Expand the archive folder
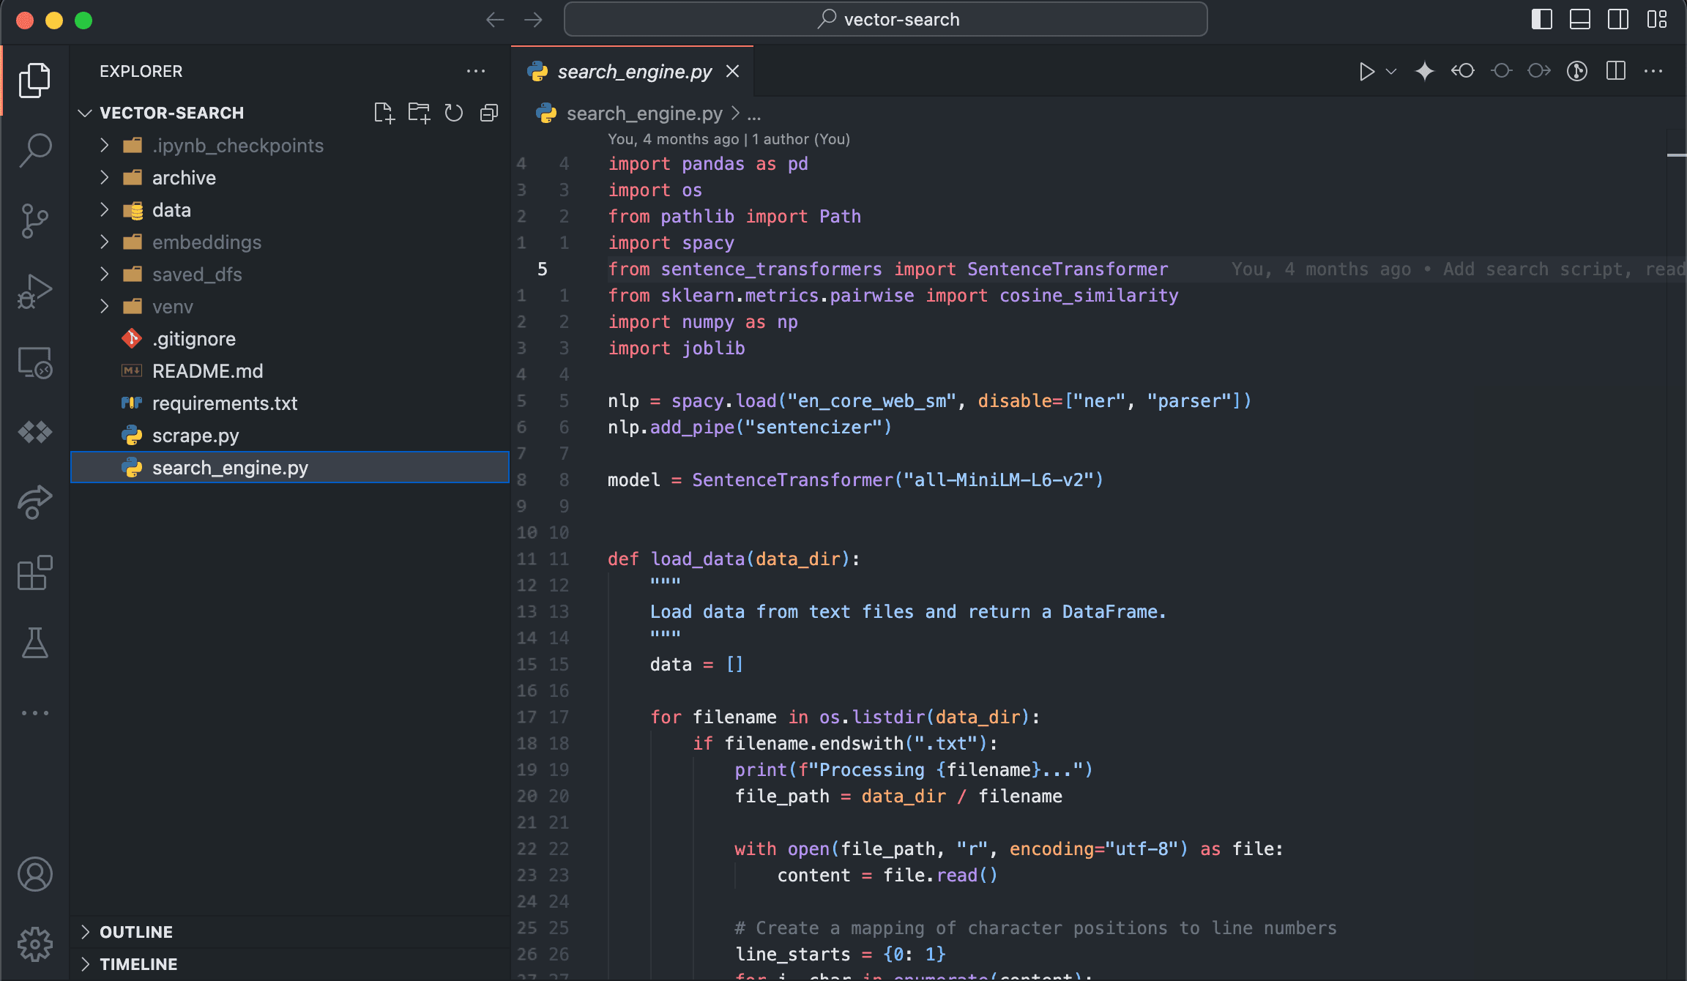 tap(184, 178)
